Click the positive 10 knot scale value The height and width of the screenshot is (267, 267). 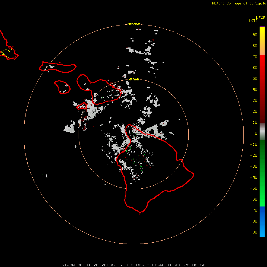(x=255, y=123)
